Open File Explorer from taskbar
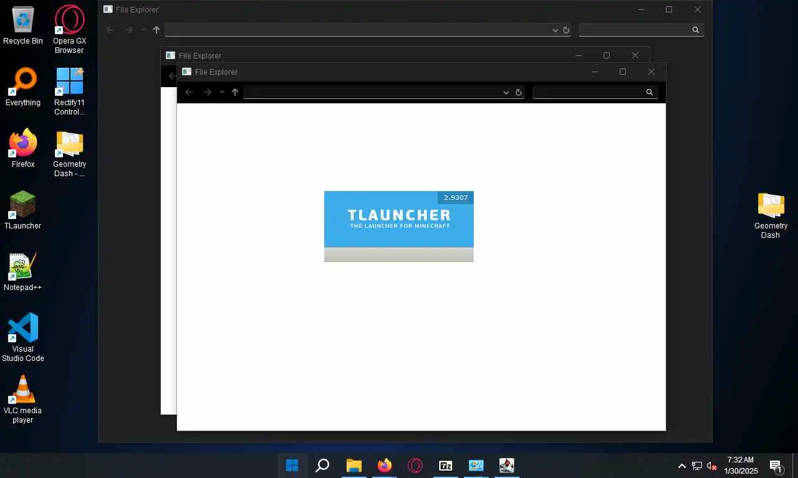798x478 pixels. click(x=353, y=466)
